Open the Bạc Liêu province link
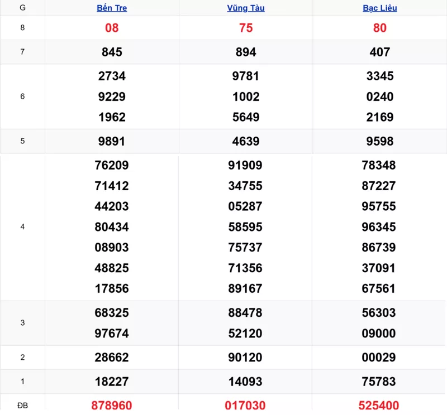 (380, 8)
